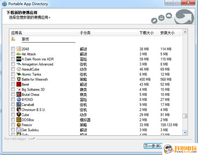Click the Battle for Wesnoth icon

[19, 79]
